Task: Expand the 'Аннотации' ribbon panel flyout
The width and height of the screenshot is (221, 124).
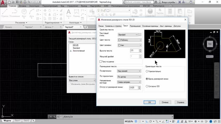Action: [75, 22]
